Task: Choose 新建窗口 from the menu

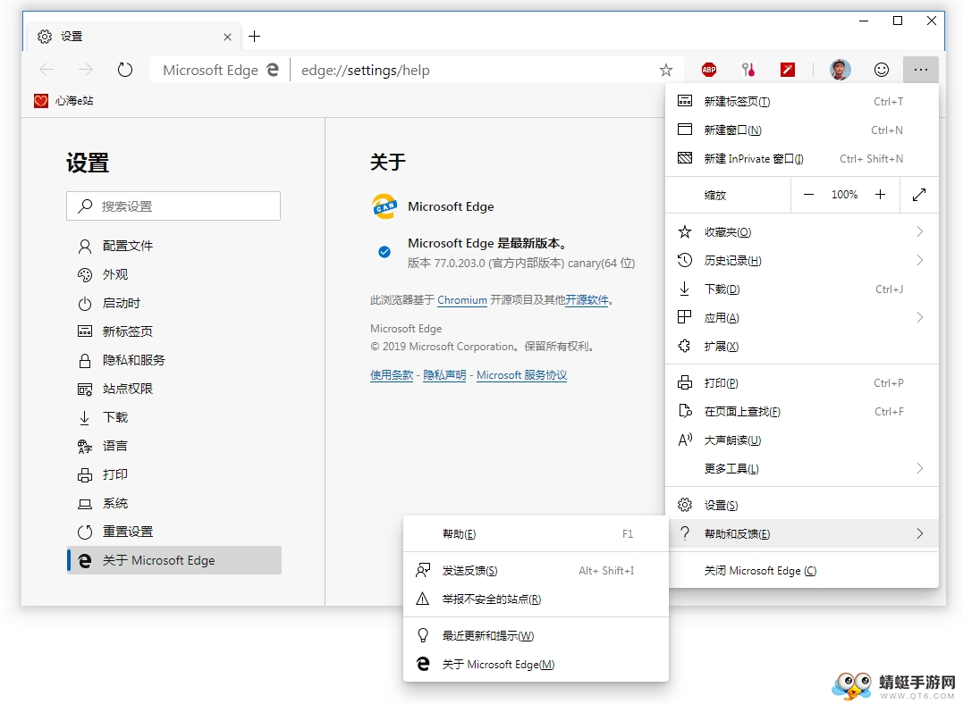Action: pyautogui.click(x=801, y=130)
